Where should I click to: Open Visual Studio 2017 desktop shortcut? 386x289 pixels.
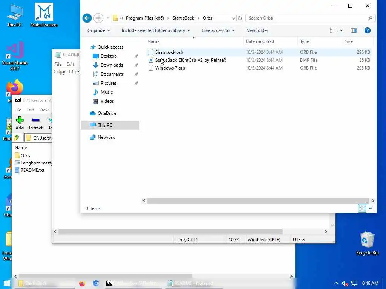(15, 56)
